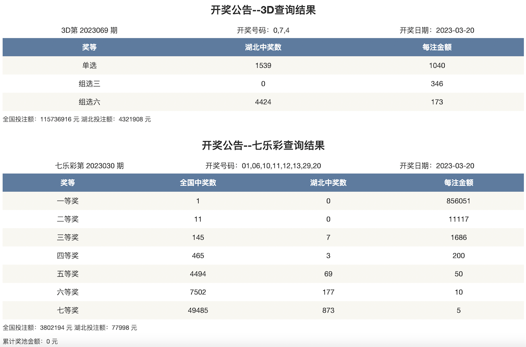Click the 六等奖 Hubei count 177
This screenshot has height=347, width=526.
click(328, 292)
